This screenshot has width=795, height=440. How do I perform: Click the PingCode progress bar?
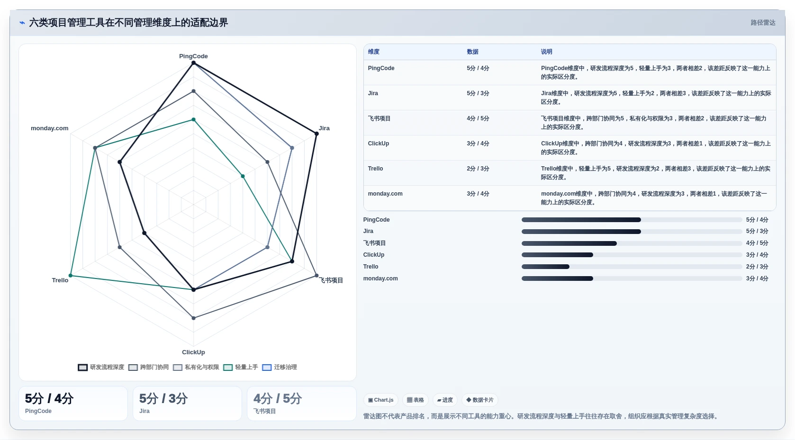tap(632, 220)
